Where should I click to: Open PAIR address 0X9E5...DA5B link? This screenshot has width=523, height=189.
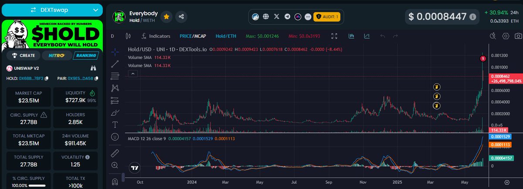point(81,78)
